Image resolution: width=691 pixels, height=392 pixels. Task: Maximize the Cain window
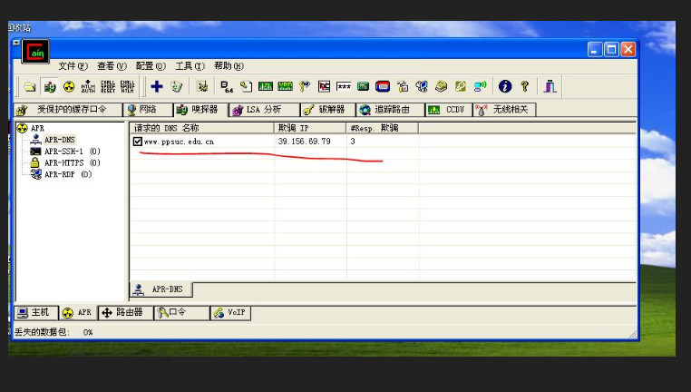point(611,49)
